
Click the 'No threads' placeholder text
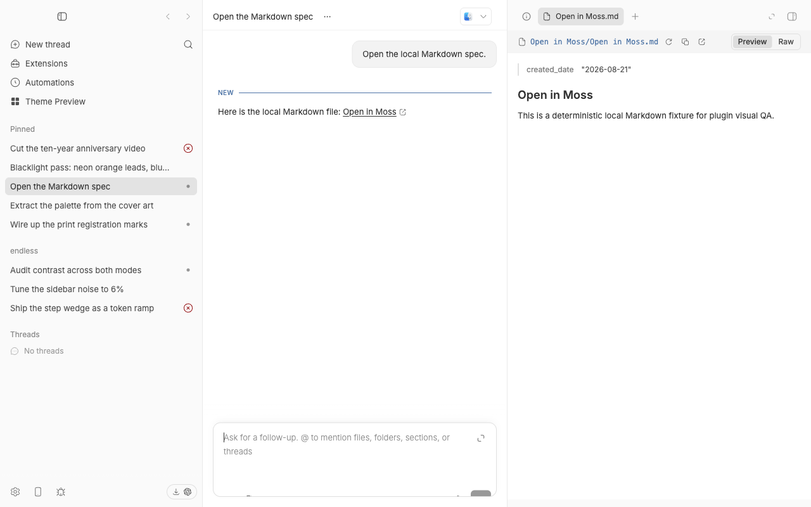click(44, 351)
